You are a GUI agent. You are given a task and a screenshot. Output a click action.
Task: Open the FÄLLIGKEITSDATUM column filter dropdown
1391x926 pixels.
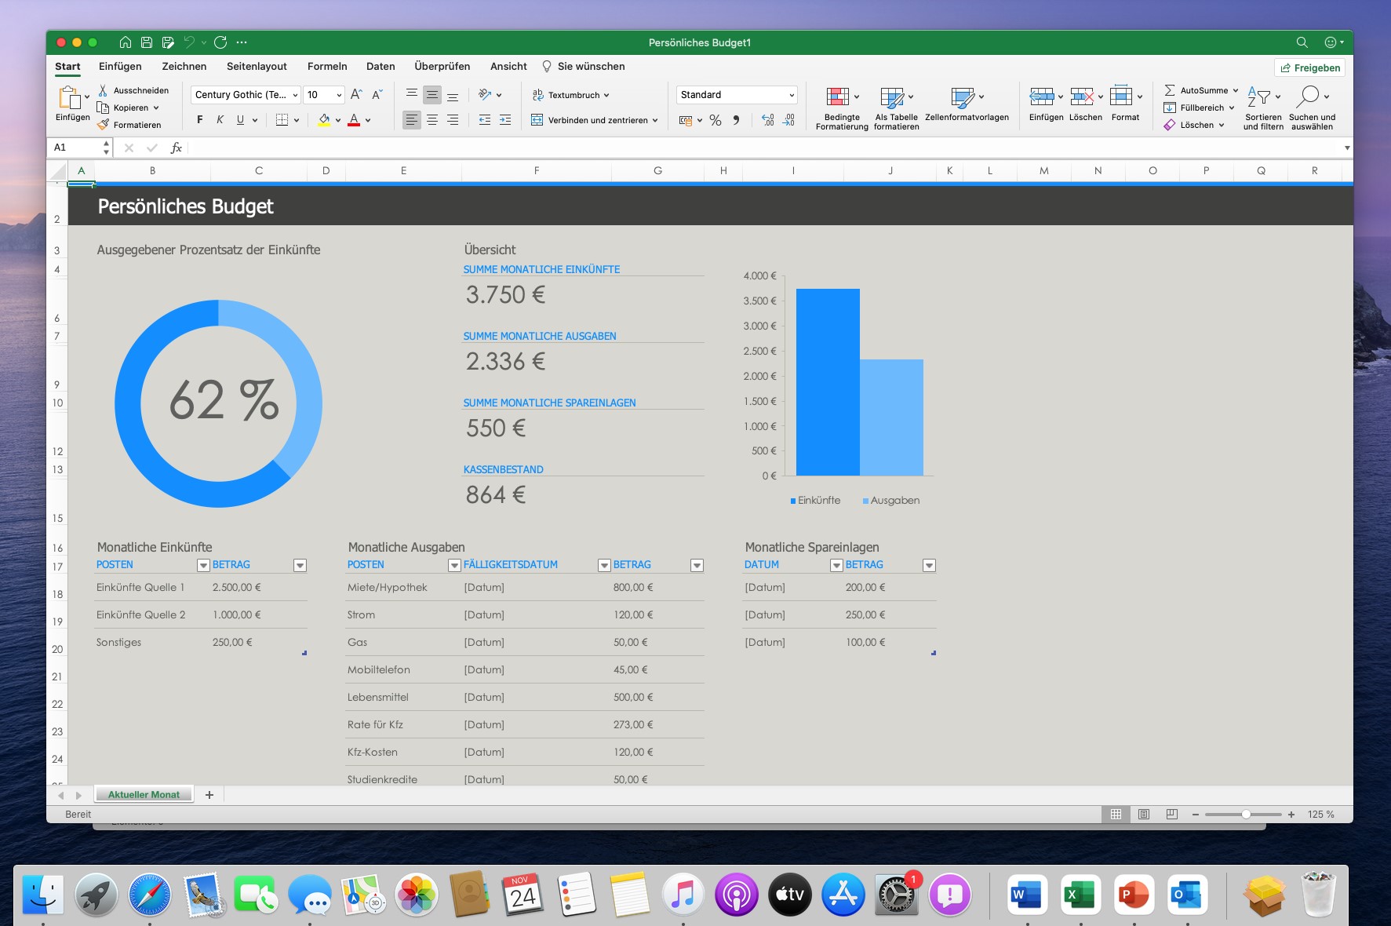click(x=604, y=565)
